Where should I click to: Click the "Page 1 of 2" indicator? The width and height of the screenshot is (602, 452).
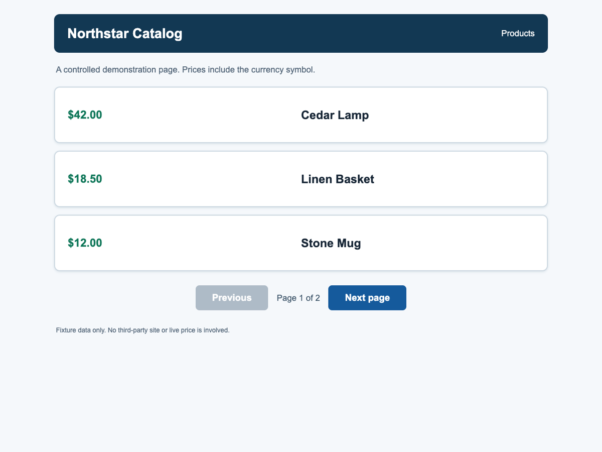pos(298,298)
